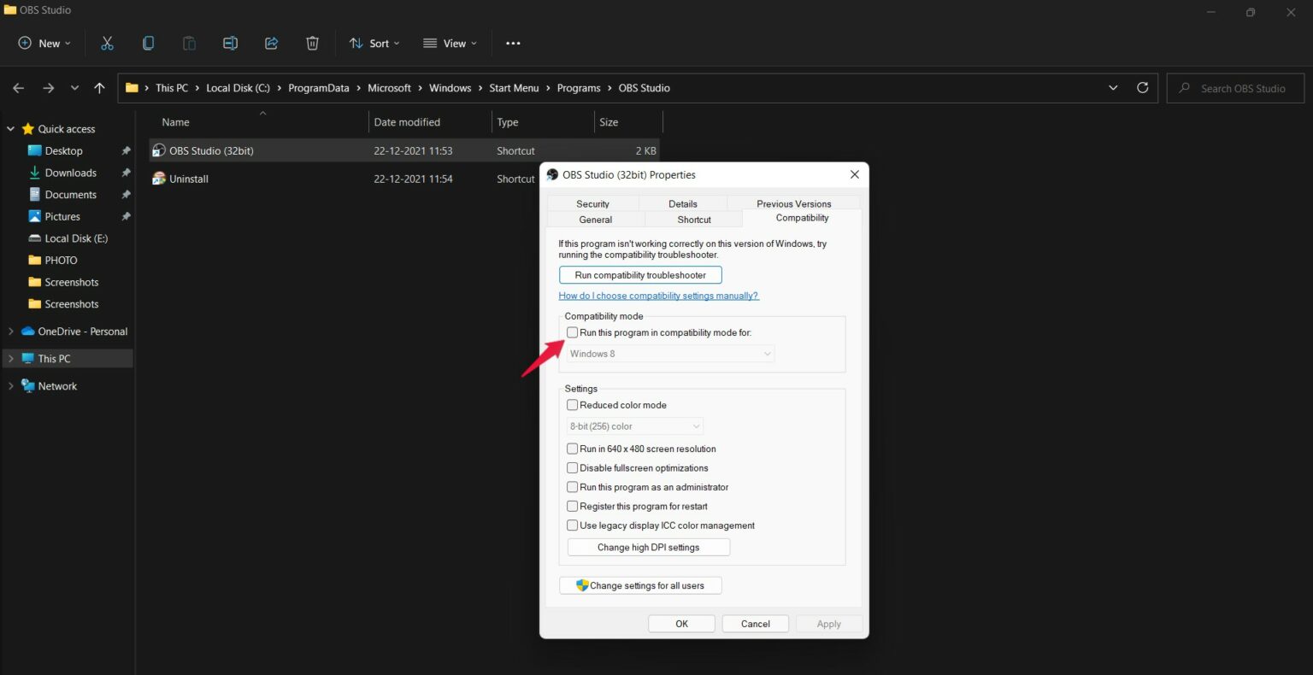This screenshot has width=1313, height=675.
Task: Click the Paste icon in the toolbar
Action: click(x=189, y=43)
